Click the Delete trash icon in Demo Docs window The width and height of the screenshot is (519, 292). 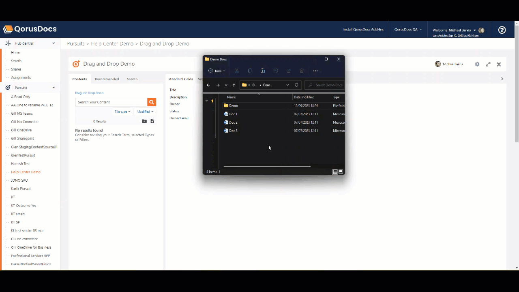301,71
